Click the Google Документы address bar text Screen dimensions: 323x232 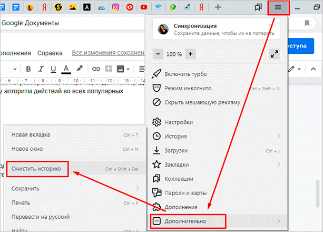point(30,23)
